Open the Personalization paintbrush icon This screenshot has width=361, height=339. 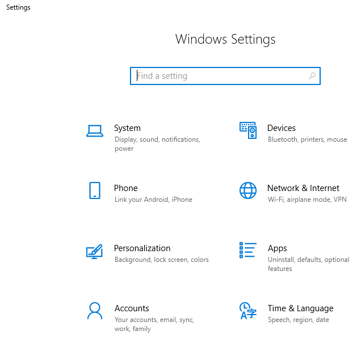click(x=94, y=251)
